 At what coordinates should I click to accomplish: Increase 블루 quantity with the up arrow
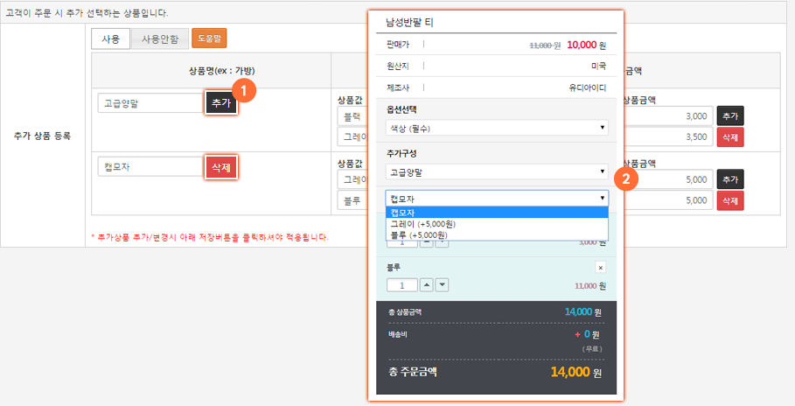click(x=427, y=285)
